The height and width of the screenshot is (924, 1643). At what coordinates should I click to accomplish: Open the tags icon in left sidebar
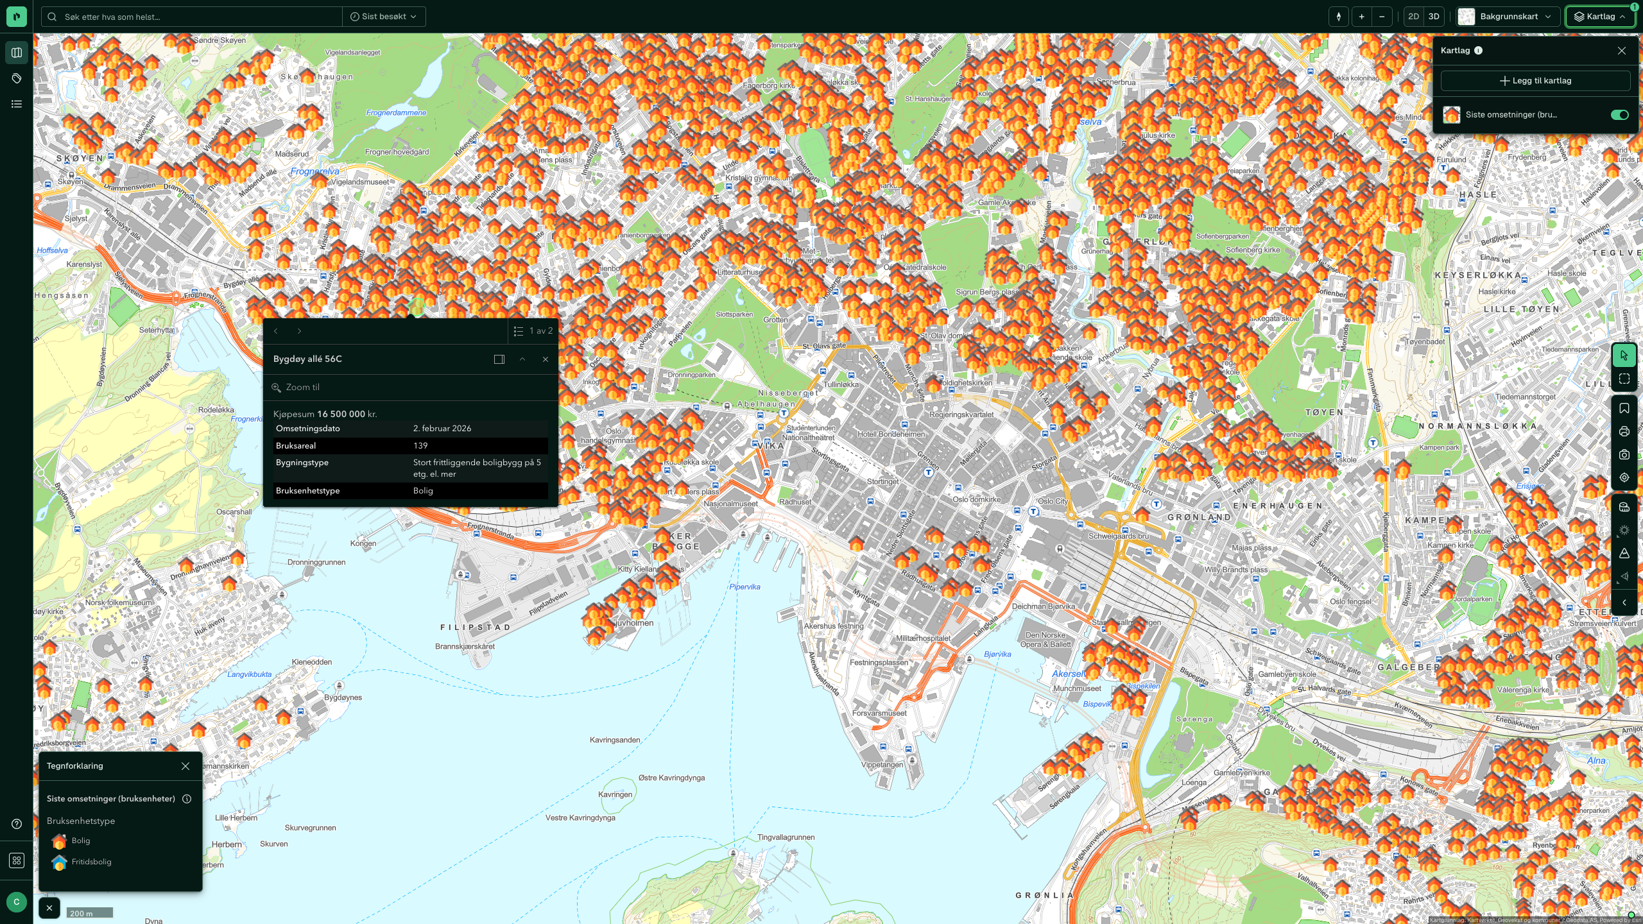click(17, 78)
